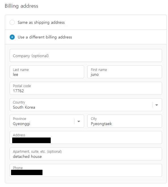
Task: Select Use a different billing address radio
Action: [12, 37]
